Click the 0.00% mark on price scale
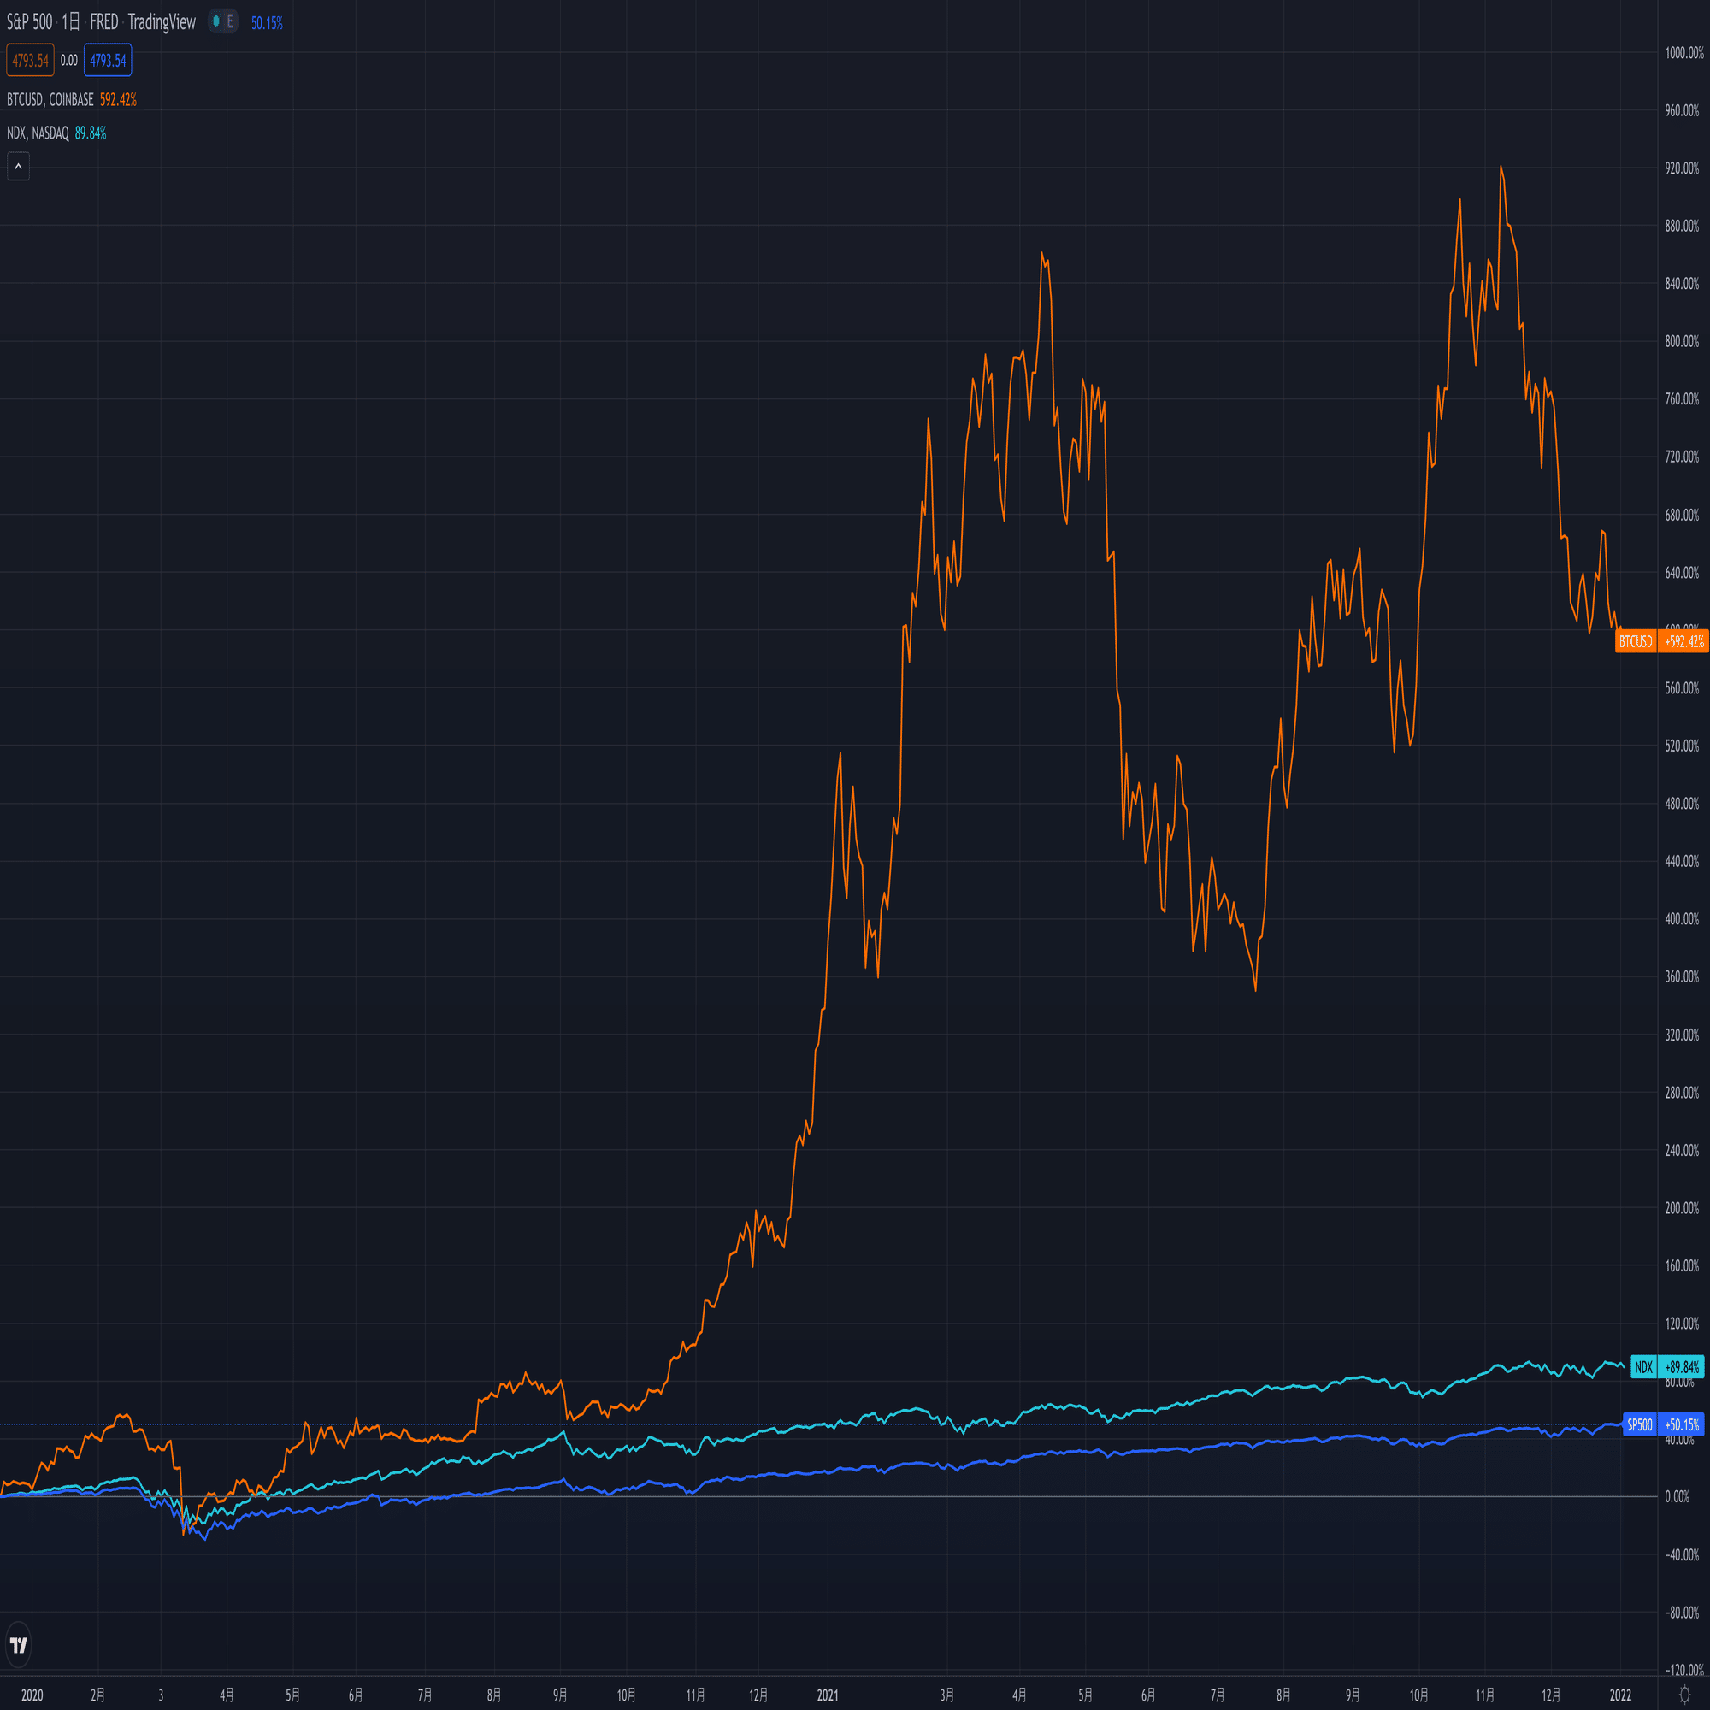This screenshot has width=1710, height=1710. (x=1678, y=1497)
